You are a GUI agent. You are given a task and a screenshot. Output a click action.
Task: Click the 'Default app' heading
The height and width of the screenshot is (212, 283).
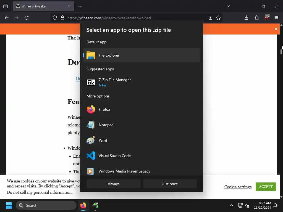click(x=96, y=42)
